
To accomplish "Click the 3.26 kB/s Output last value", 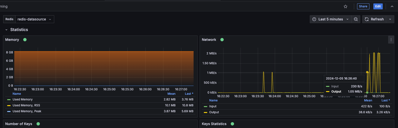I will [383, 112].
